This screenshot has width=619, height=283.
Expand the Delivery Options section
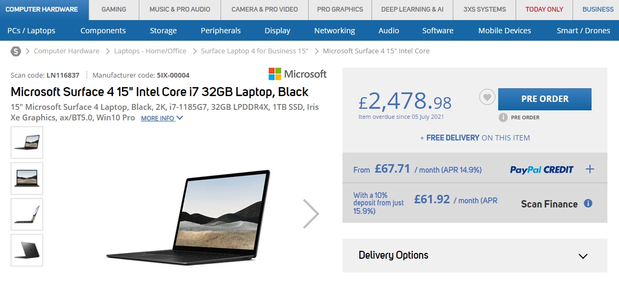pyautogui.click(x=474, y=256)
